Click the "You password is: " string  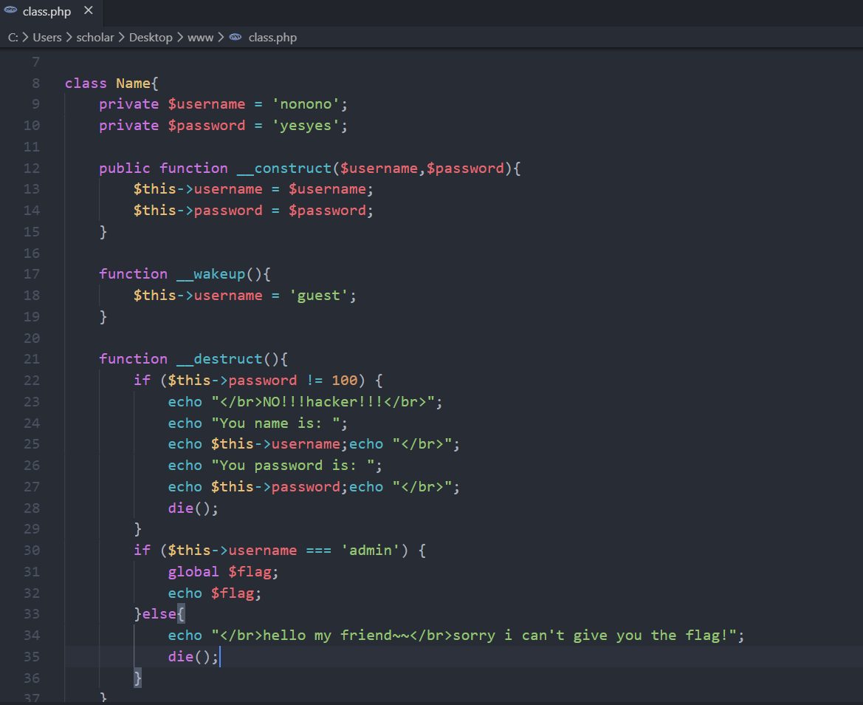pos(293,466)
